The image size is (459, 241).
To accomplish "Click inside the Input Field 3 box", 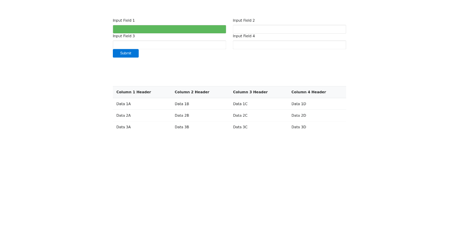I will coord(169,45).
